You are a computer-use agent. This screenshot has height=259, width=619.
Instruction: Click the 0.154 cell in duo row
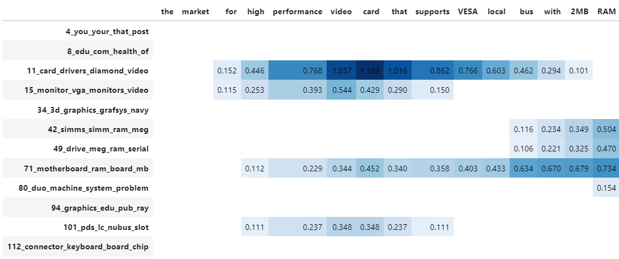click(606, 188)
